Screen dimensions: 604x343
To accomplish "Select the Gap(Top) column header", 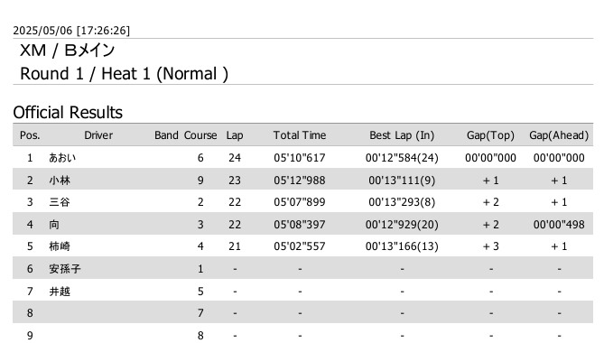I will pyautogui.click(x=490, y=135).
